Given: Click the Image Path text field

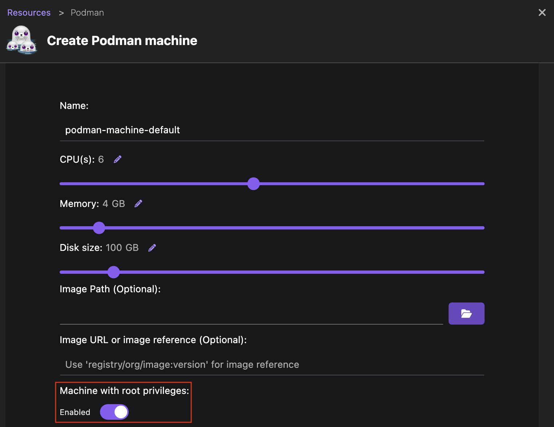Looking at the screenshot, I should 251,314.
